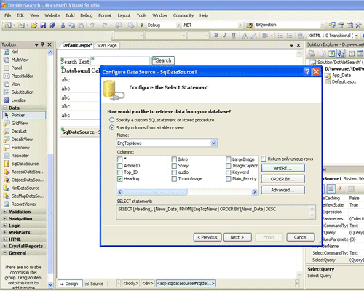Screen dimensions: 364x291
Task: Switch to Source view tab
Action: pyautogui.click(x=94, y=284)
